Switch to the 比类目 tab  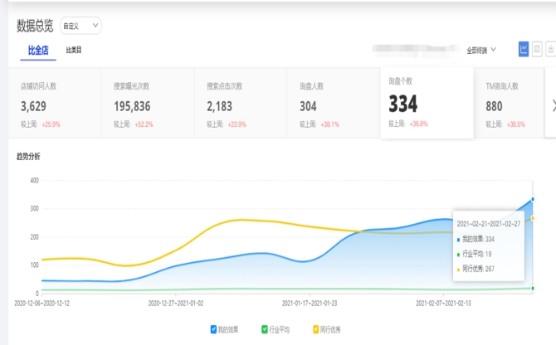(x=74, y=51)
